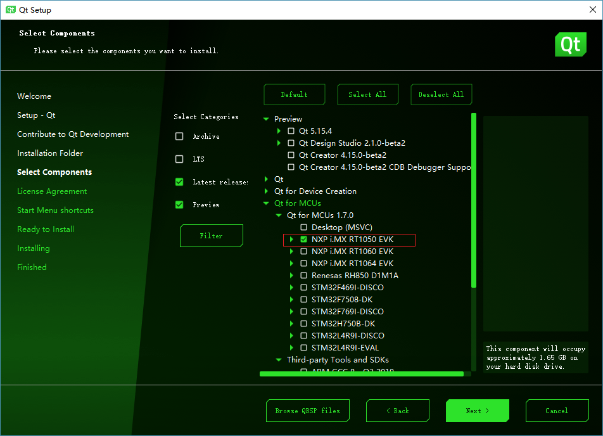Viewport: 603px width, 436px height.
Task: Expand STM32F469I-DISCO node
Action: (x=291, y=288)
